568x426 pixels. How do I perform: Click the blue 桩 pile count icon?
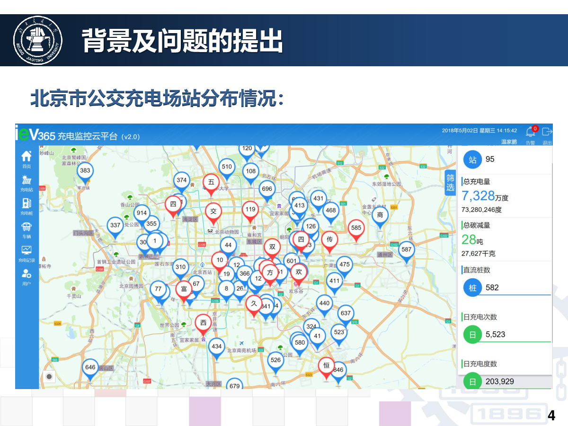point(472,287)
